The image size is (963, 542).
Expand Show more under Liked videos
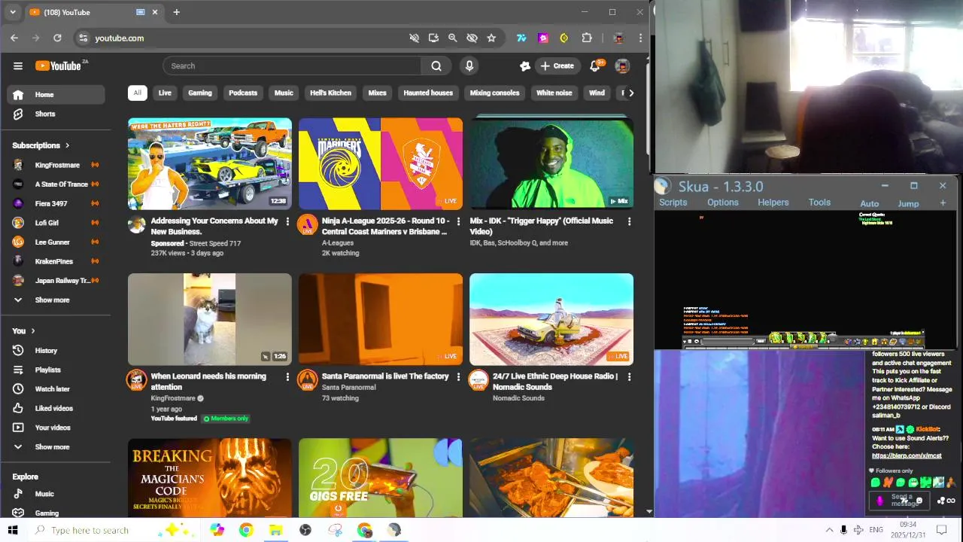(56, 447)
